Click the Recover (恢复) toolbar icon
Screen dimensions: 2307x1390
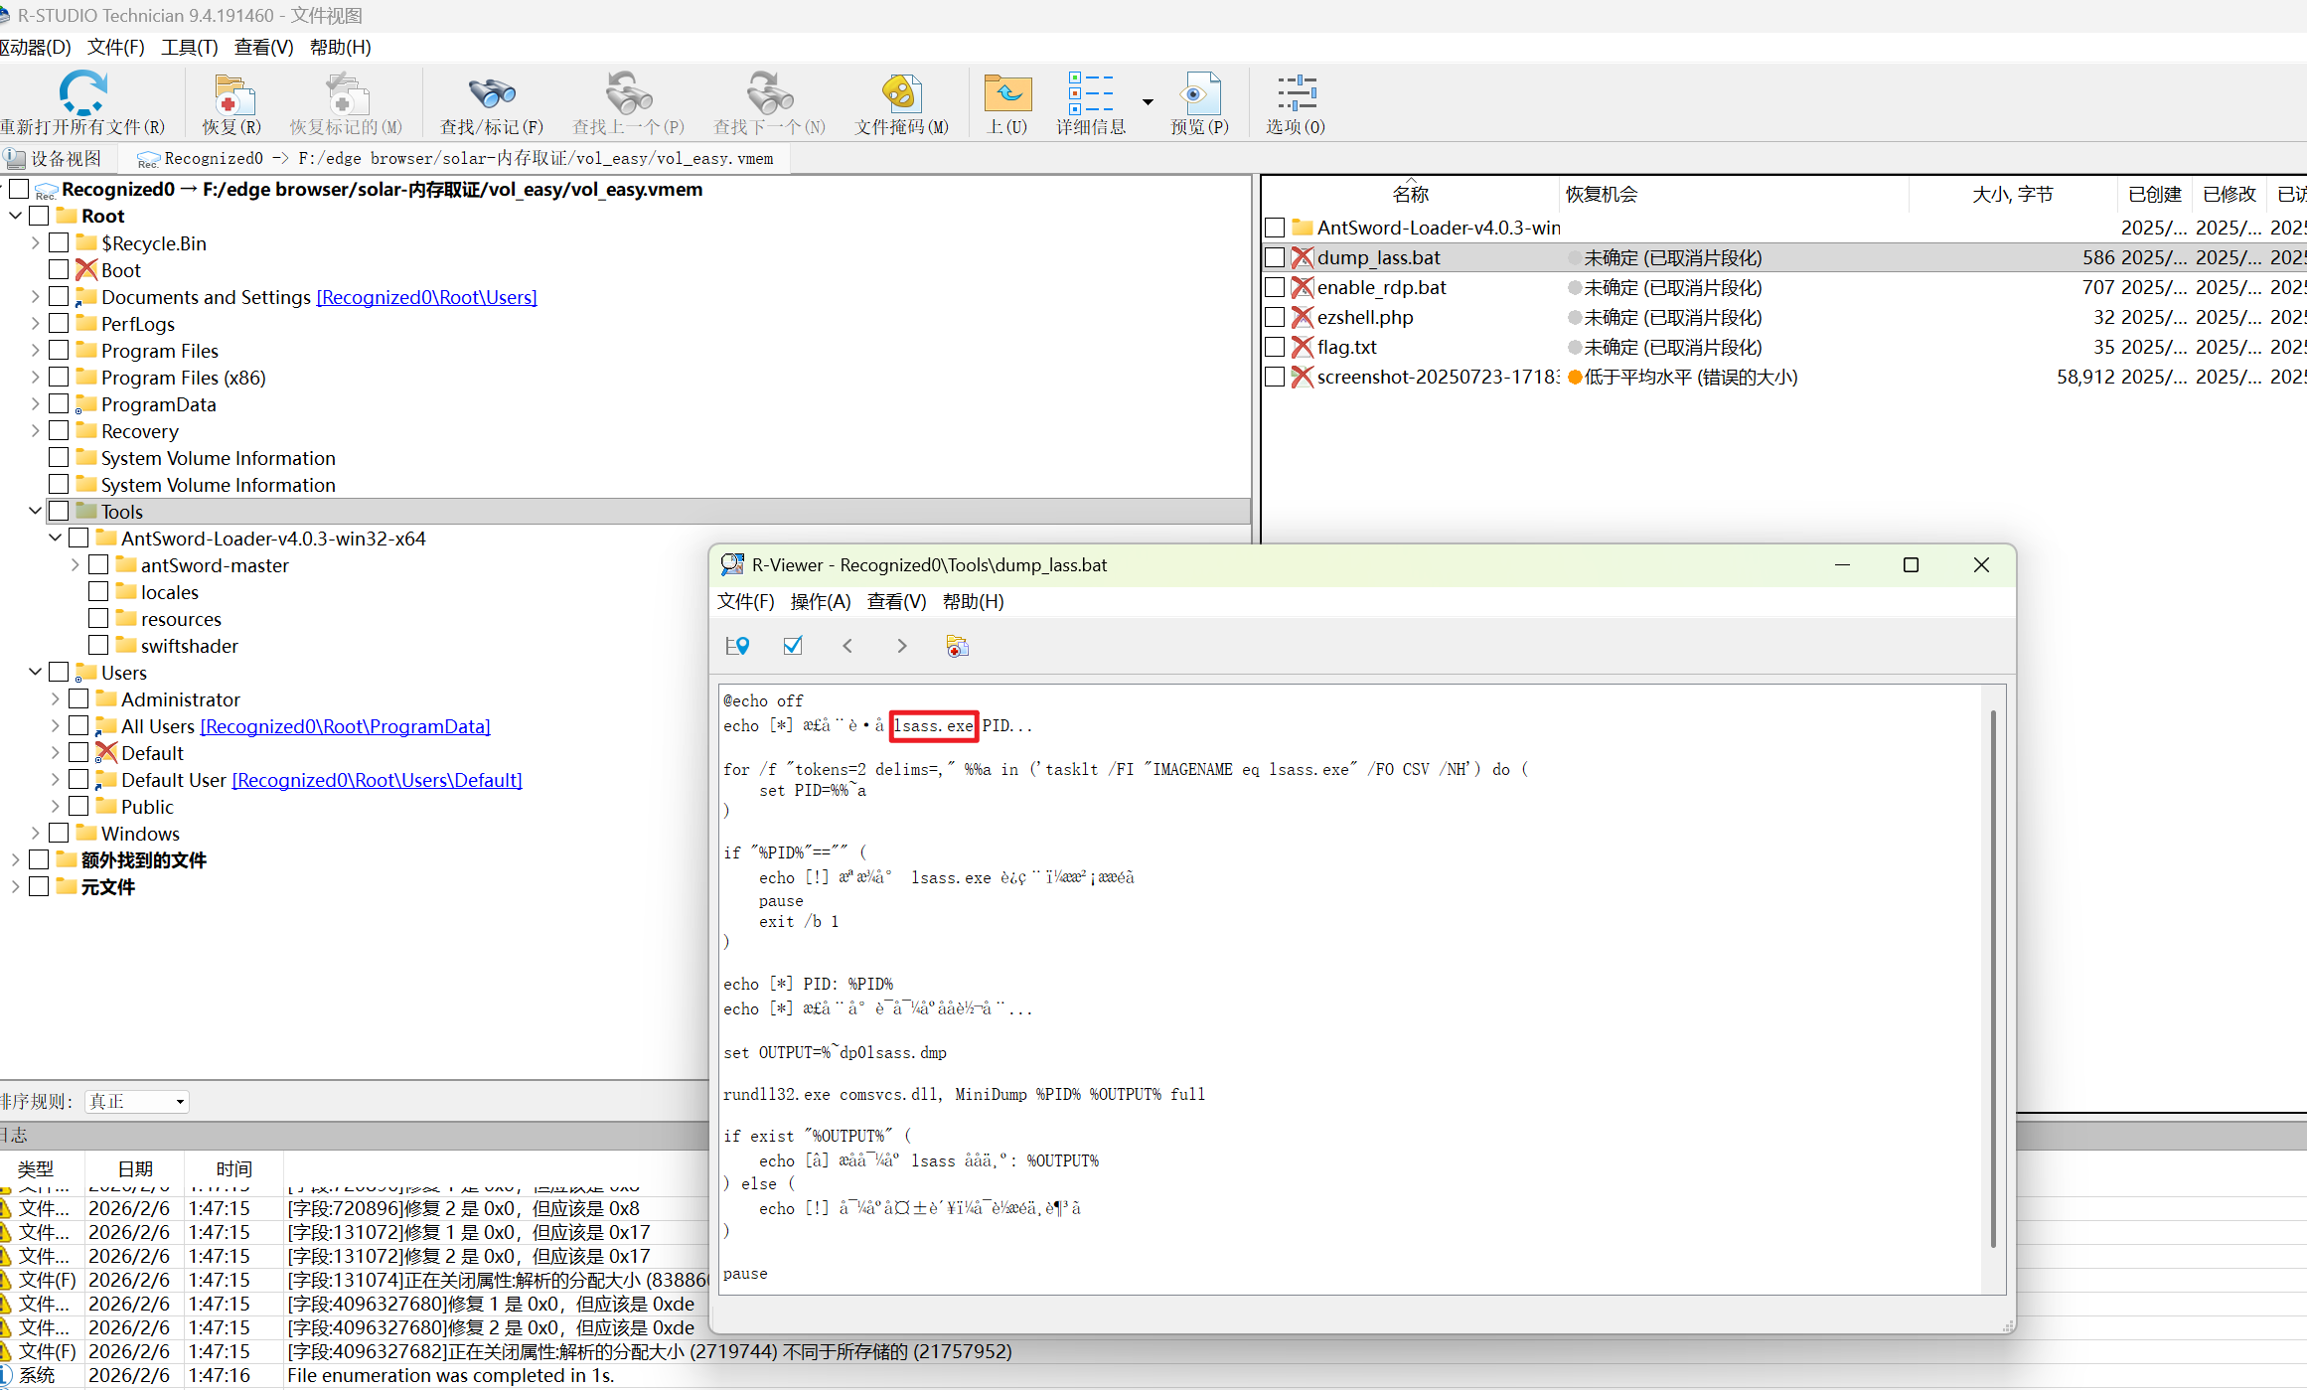[x=231, y=96]
